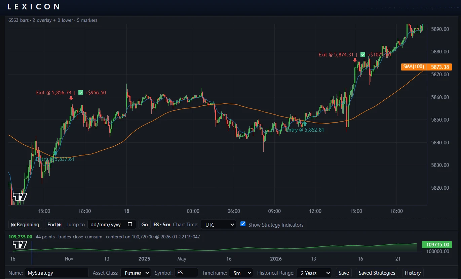
Task: Click the 'Nov' label on the equity timeline
Action: (69, 259)
